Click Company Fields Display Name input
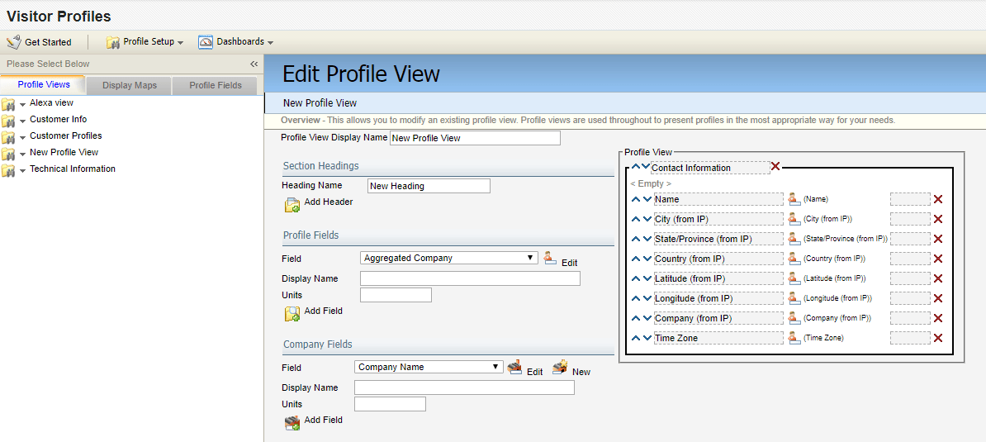The image size is (986, 442). pyautogui.click(x=464, y=388)
